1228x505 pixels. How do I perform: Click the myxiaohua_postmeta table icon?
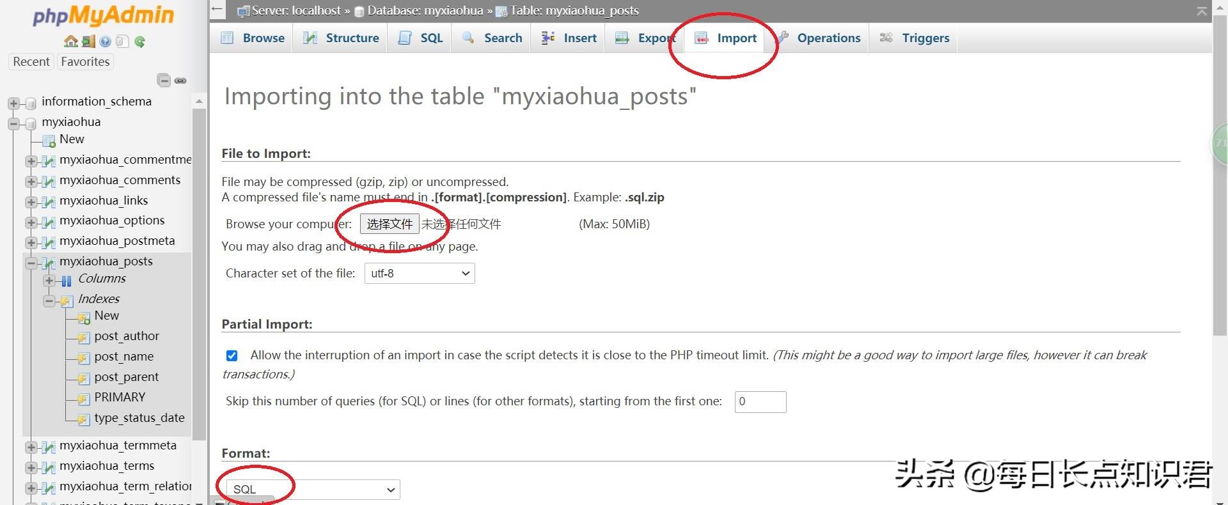point(49,242)
